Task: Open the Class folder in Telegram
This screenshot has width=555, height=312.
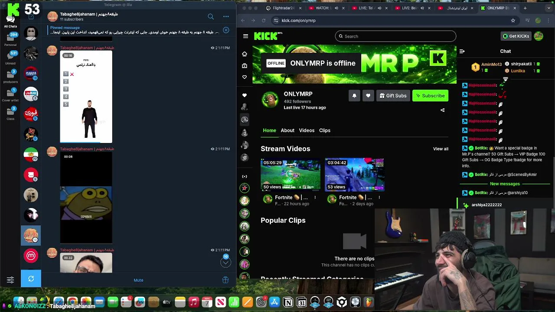Action: tap(10, 114)
